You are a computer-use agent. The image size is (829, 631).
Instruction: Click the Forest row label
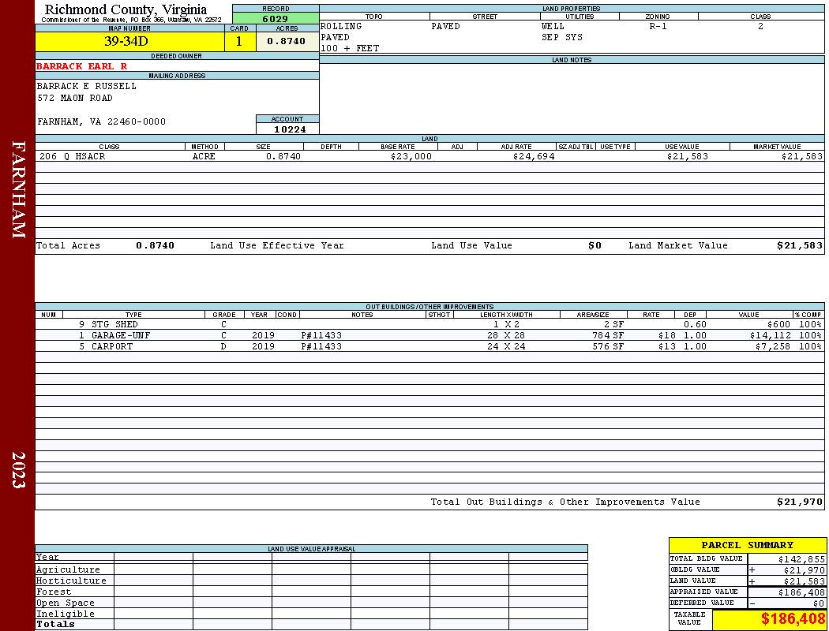(54, 592)
